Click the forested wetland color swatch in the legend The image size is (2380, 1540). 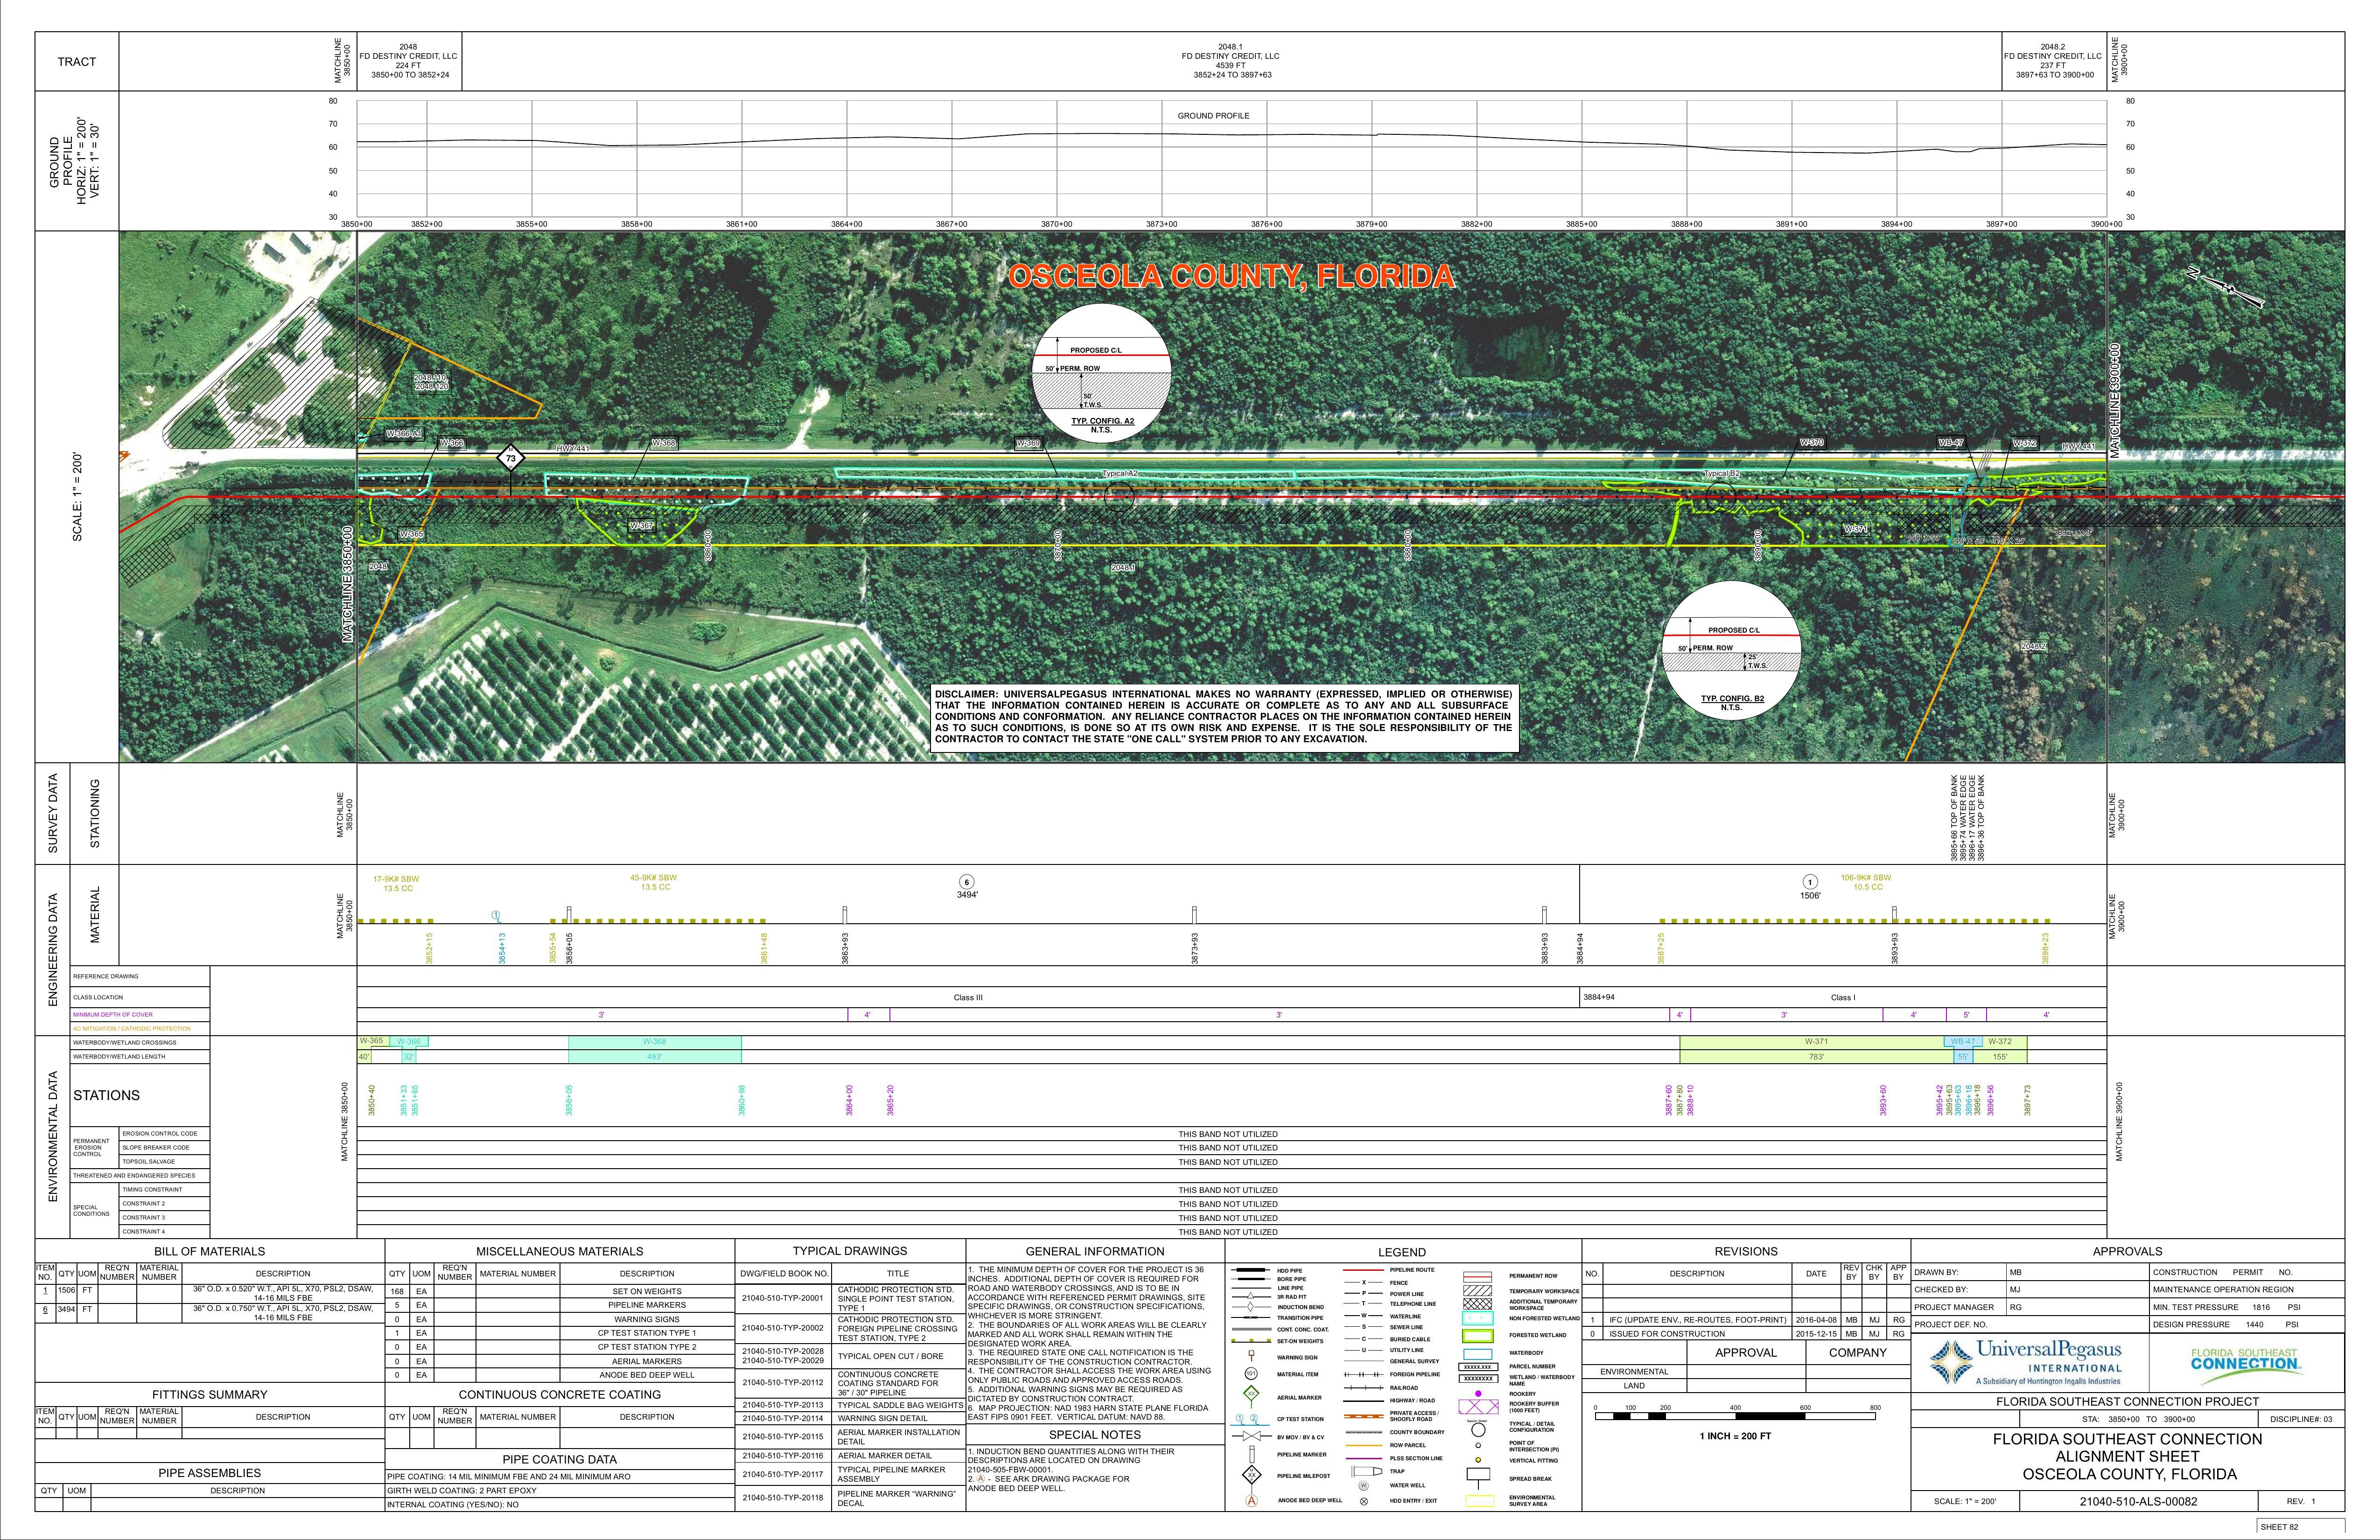click(1477, 1335)
